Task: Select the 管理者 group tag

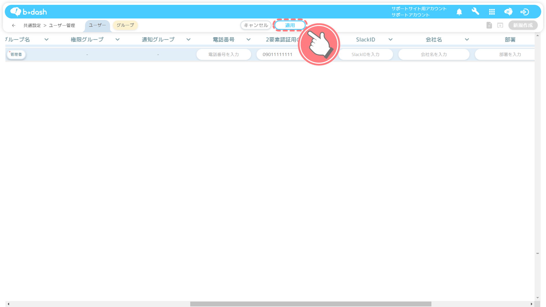Action: click(x=16, y=54)
